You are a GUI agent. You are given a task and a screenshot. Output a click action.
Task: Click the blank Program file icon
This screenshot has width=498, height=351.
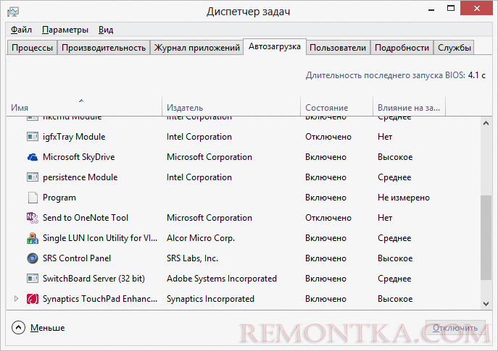33,198
